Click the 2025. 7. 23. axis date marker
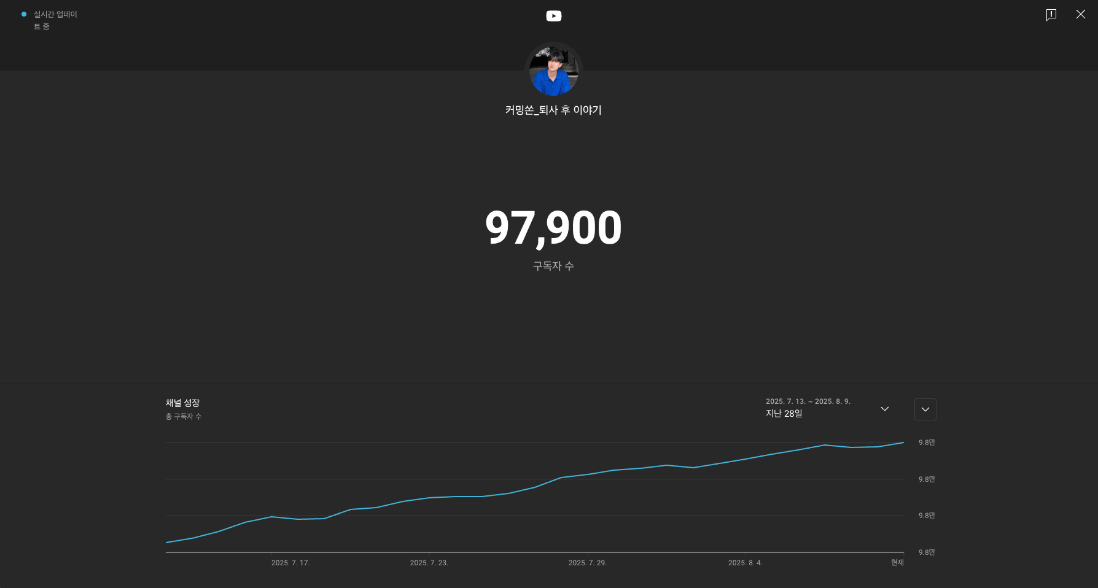The height and width of the screenshot is (588, 1098). (x=429, y=563)
